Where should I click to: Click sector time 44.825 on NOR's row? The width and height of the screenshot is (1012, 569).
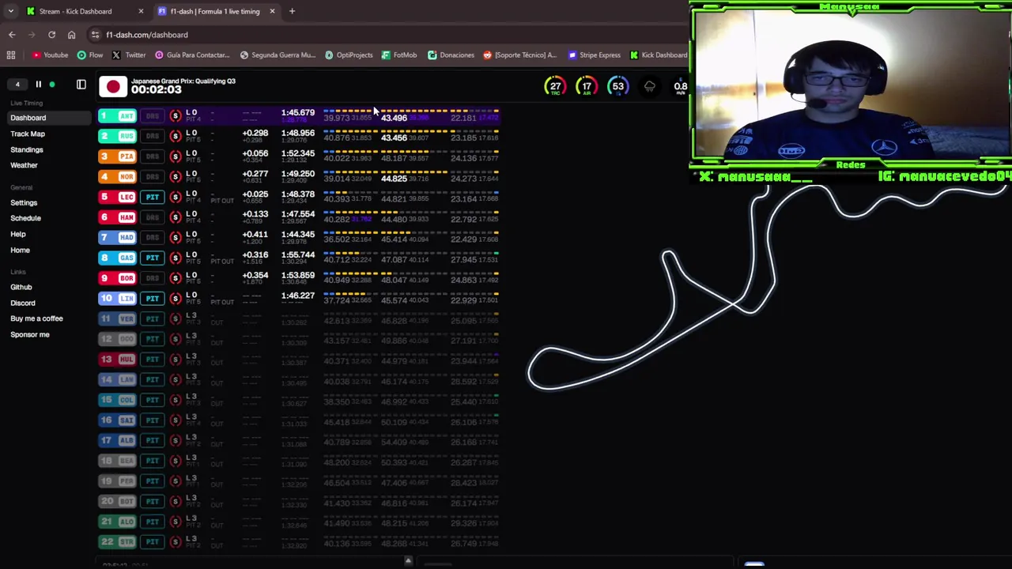coord(394,179)
